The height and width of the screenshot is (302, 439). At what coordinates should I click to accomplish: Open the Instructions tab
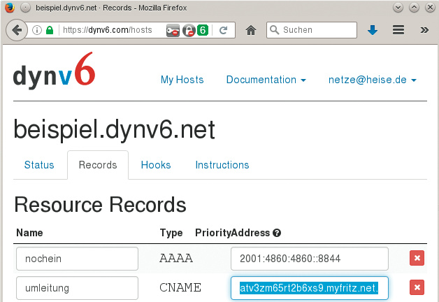(x=222, y=165)
